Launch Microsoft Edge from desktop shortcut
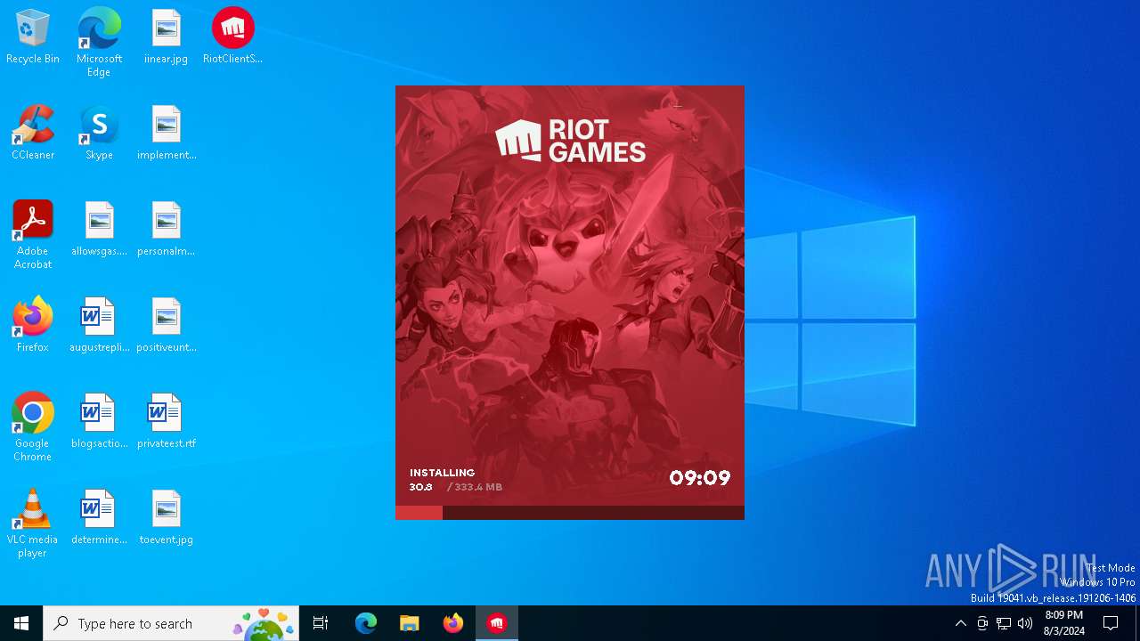This screenshot has width=1140, height=641. (x=99, y=42)
